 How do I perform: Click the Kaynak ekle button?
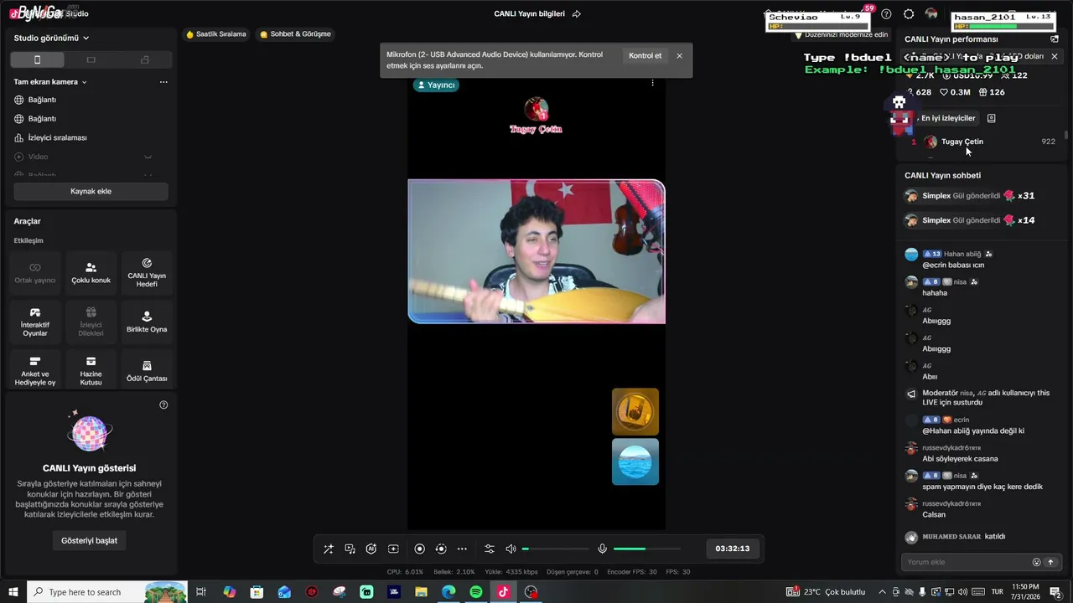91,191
